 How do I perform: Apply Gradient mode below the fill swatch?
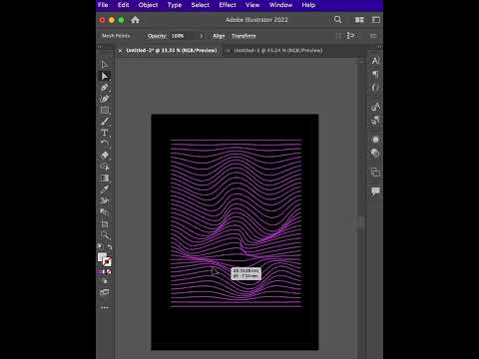(x=104, y=271)
